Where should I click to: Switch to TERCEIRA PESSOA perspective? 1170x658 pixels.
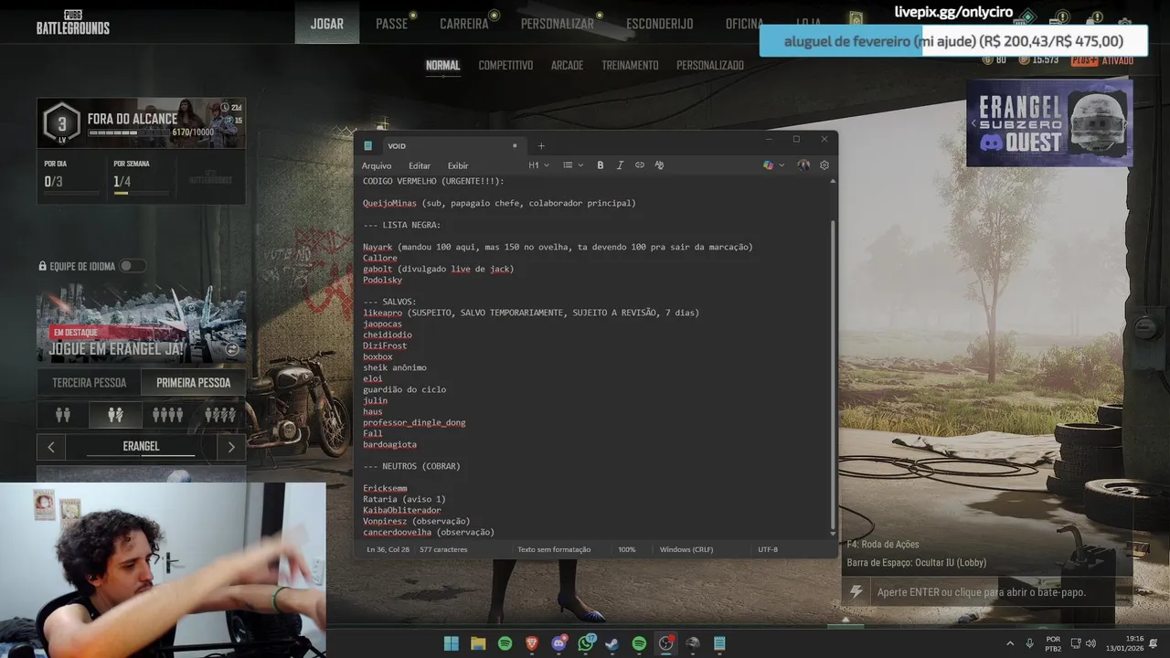(90, 383)
